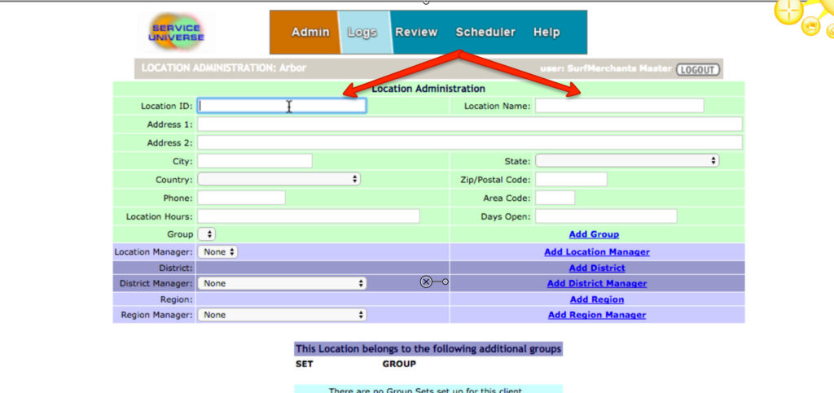
Task: Click the LOGOUT button
Action: point(697,70)
